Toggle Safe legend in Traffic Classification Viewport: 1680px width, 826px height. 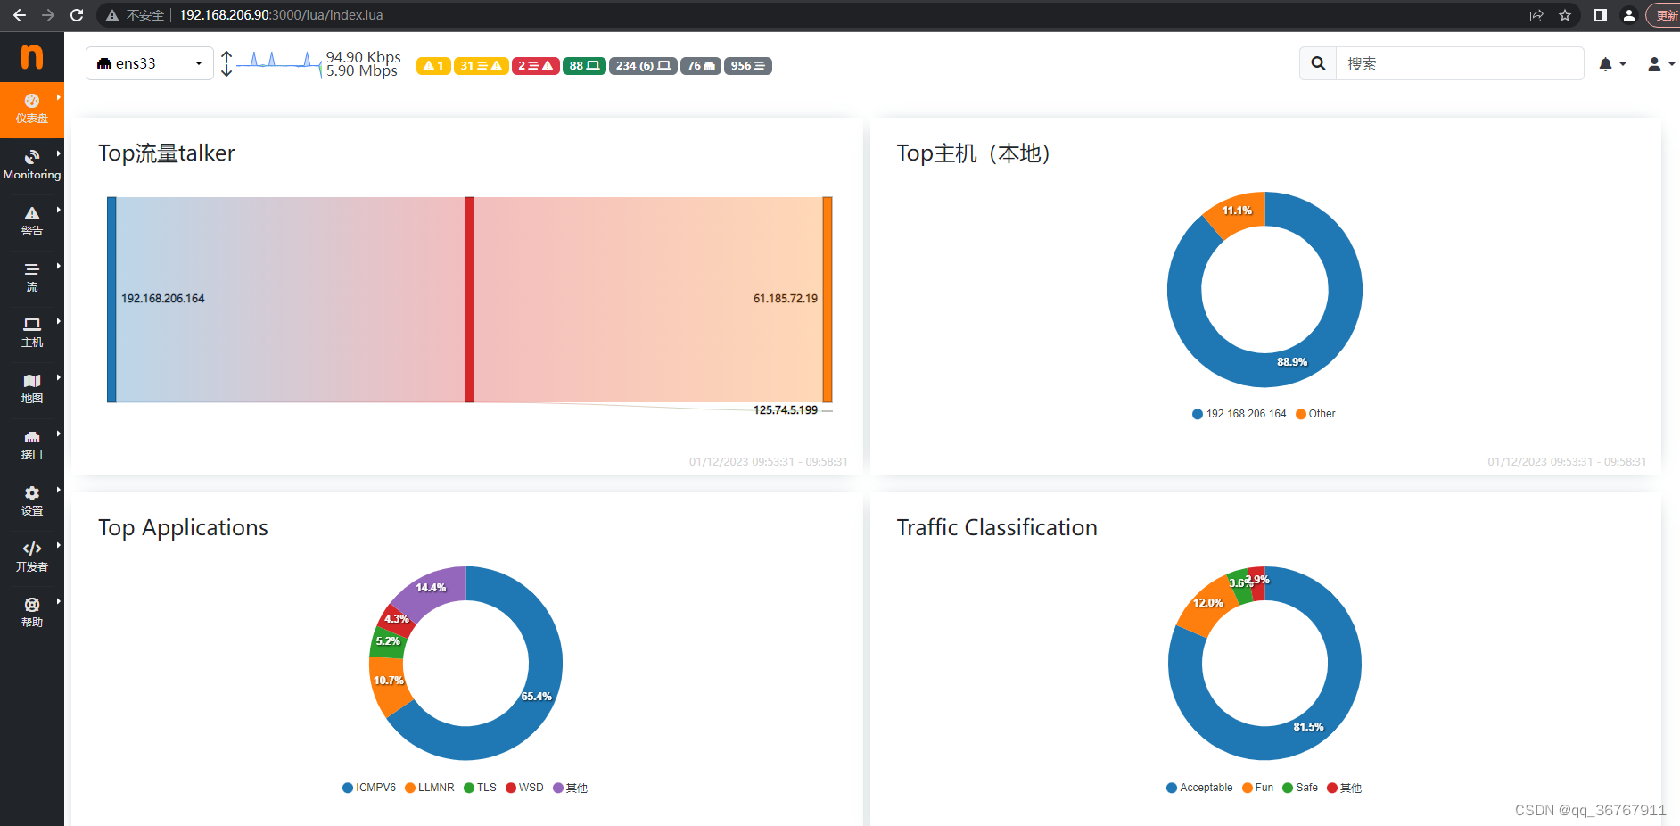(1300, 788)
